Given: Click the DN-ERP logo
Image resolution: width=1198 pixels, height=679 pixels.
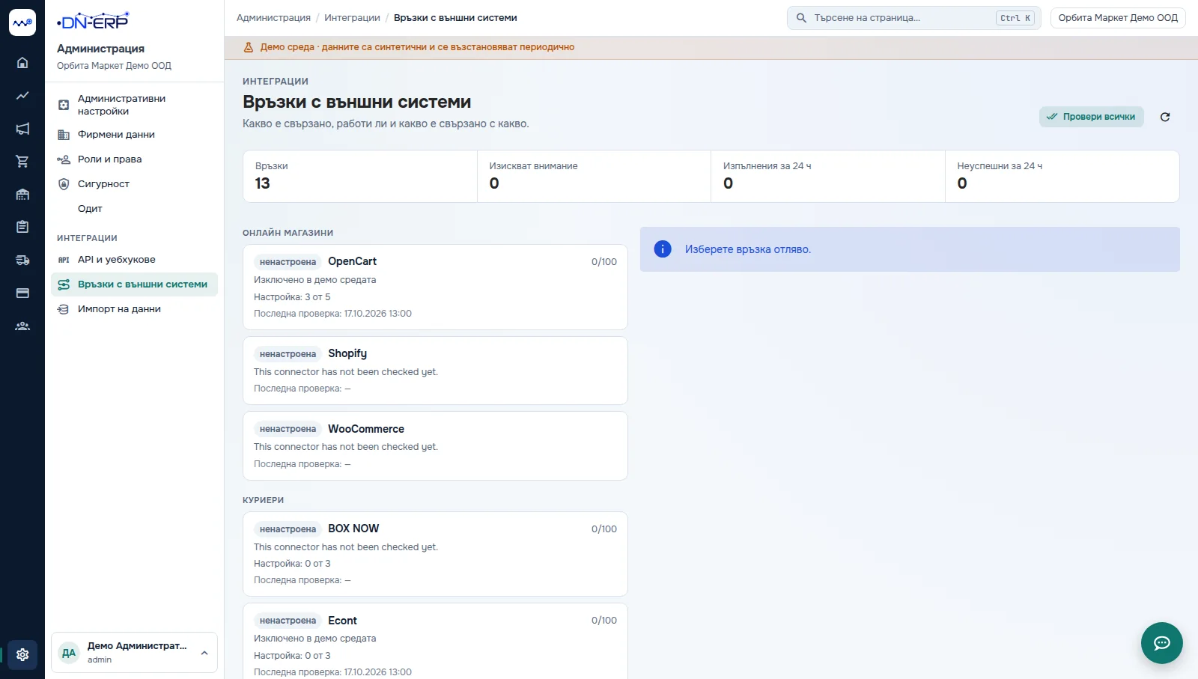Looking at the screenshot, I should pos(93,22).
